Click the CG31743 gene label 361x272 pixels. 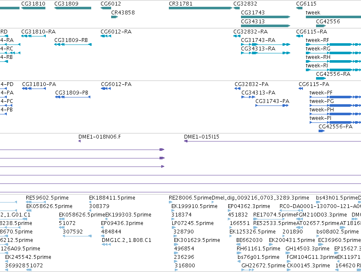click(x=253, y=12)
